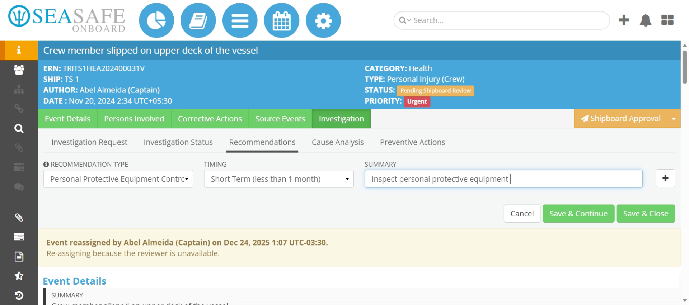Click the SeaSafe Onboard logo
The image size is (689, 305).
pyautogui.click(x=67, y=19)
